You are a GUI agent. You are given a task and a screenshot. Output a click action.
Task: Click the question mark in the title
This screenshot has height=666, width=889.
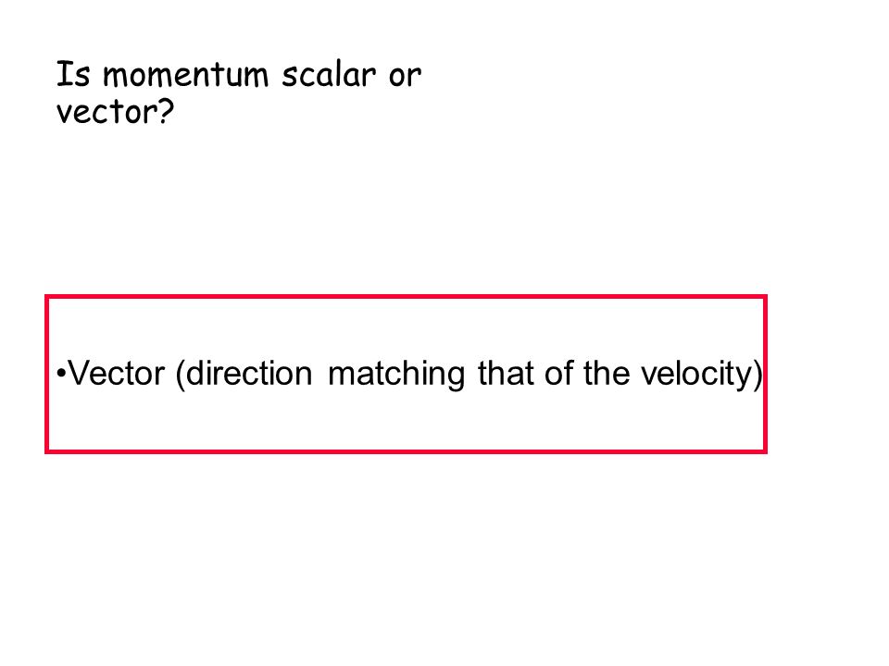tap(166, 111)
